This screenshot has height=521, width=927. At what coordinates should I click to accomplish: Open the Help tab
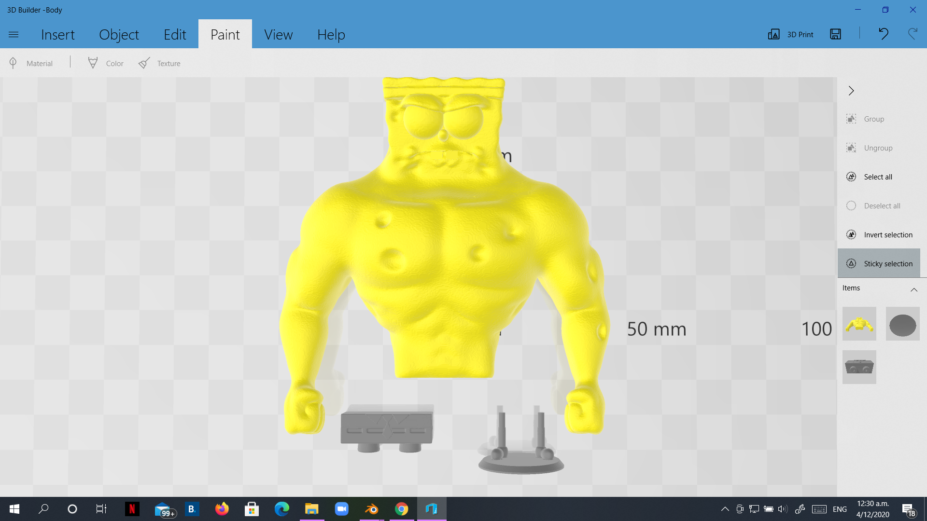tap(331, 34)
